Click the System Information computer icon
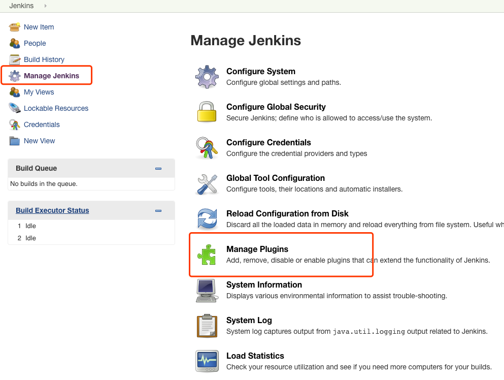504x380 pixels. pos(207,290)
